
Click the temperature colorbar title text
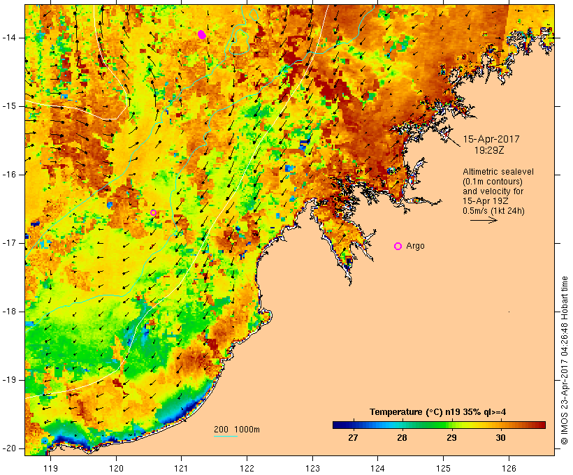tap(438, 412)
